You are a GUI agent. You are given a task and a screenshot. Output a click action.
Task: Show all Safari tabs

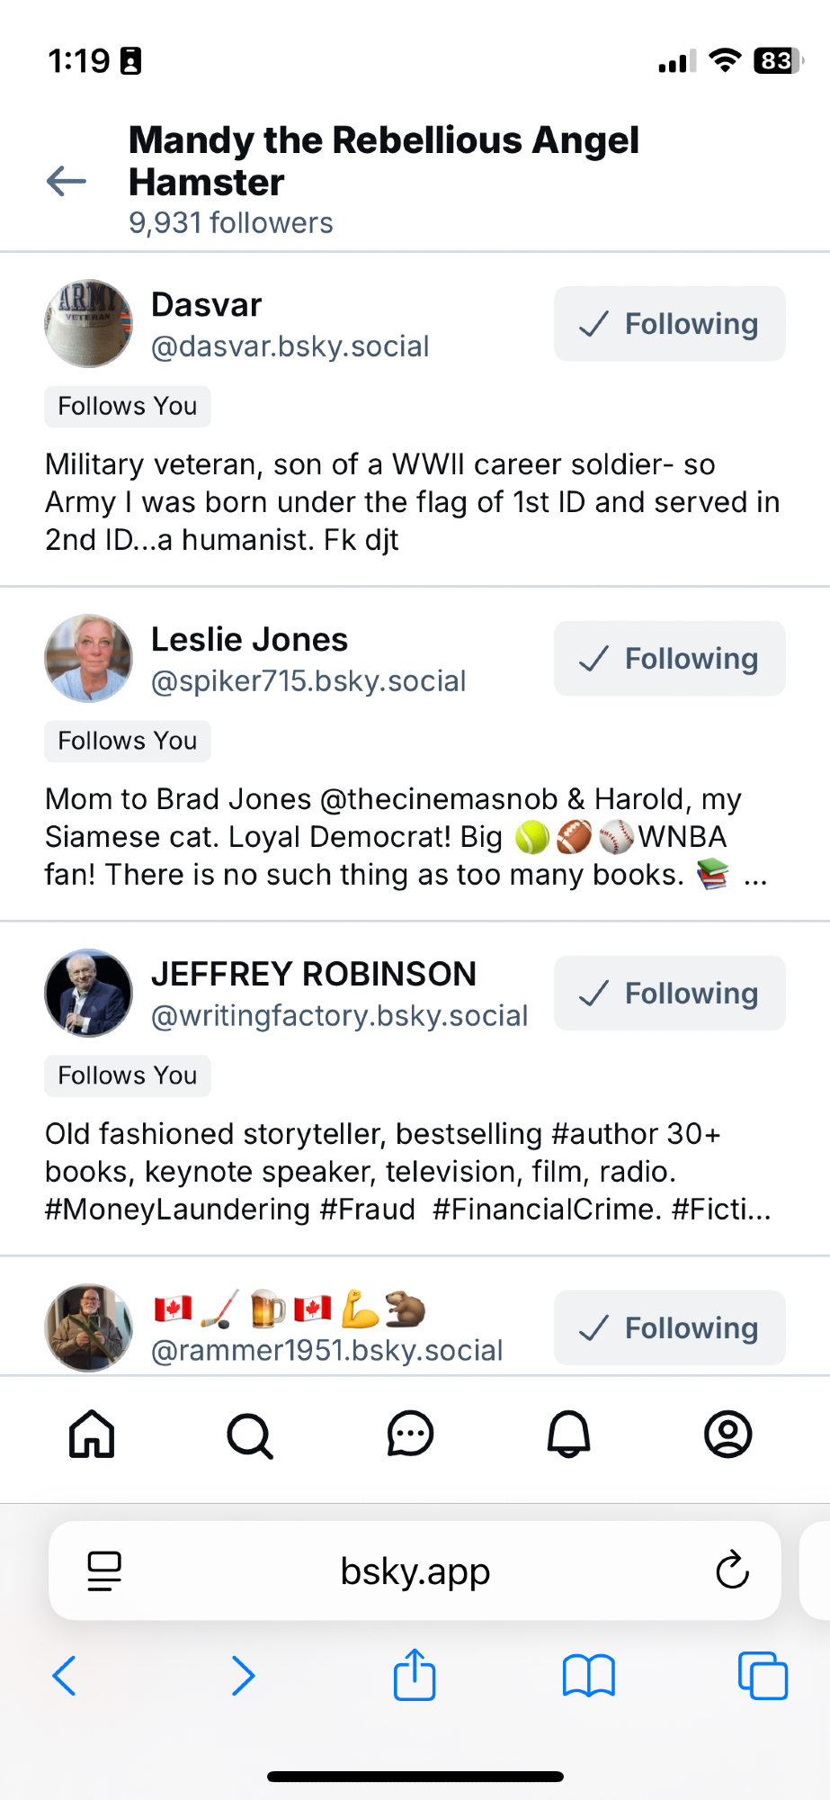pos(763,1676)
